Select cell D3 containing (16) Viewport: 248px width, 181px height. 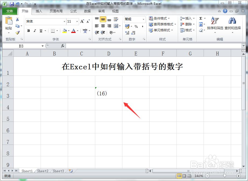click(x=109, y=93)
